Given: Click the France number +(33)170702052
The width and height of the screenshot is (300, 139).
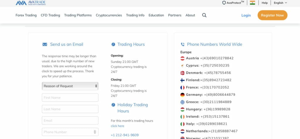Looking at the screenshot, I should coord(214,87).
